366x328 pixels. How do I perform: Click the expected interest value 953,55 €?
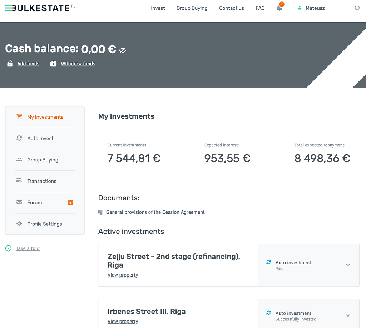pyautogui.click(x=227, y=158)
